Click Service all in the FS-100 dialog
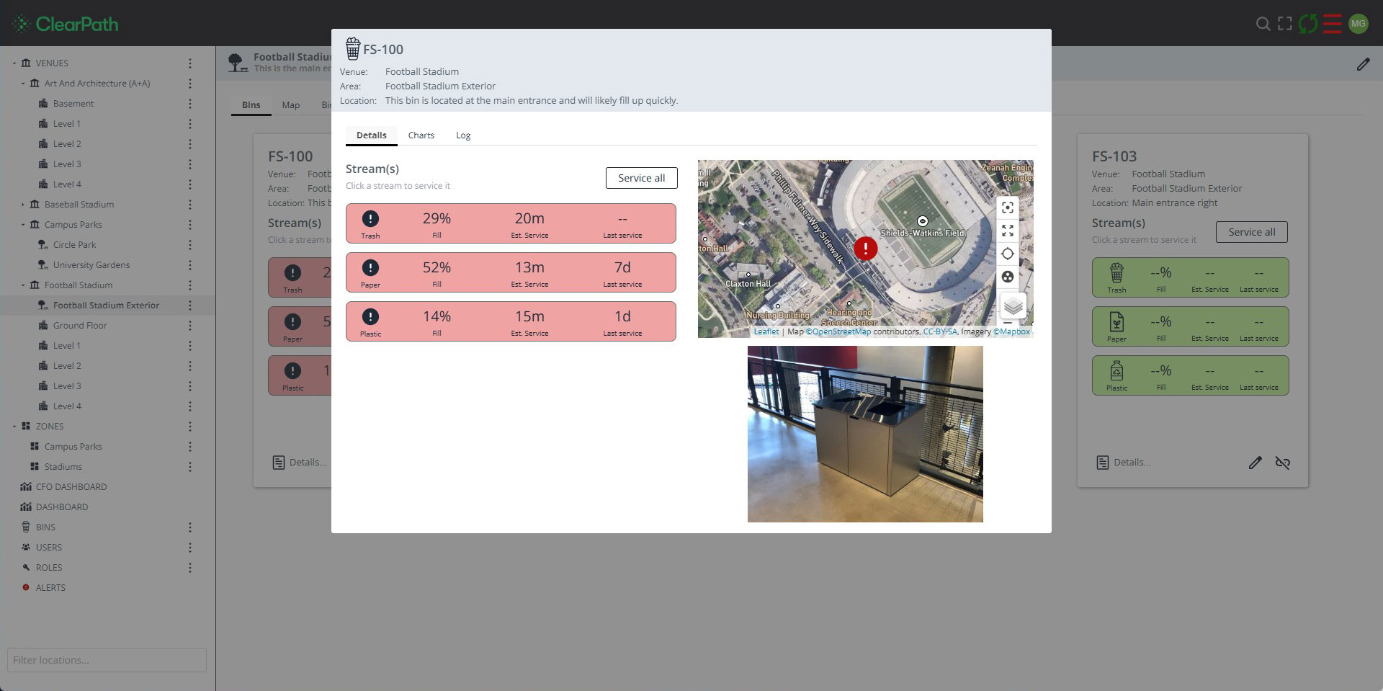Image resolution: width=1383 pixels, height=691 pixels. tap(642, 178)
